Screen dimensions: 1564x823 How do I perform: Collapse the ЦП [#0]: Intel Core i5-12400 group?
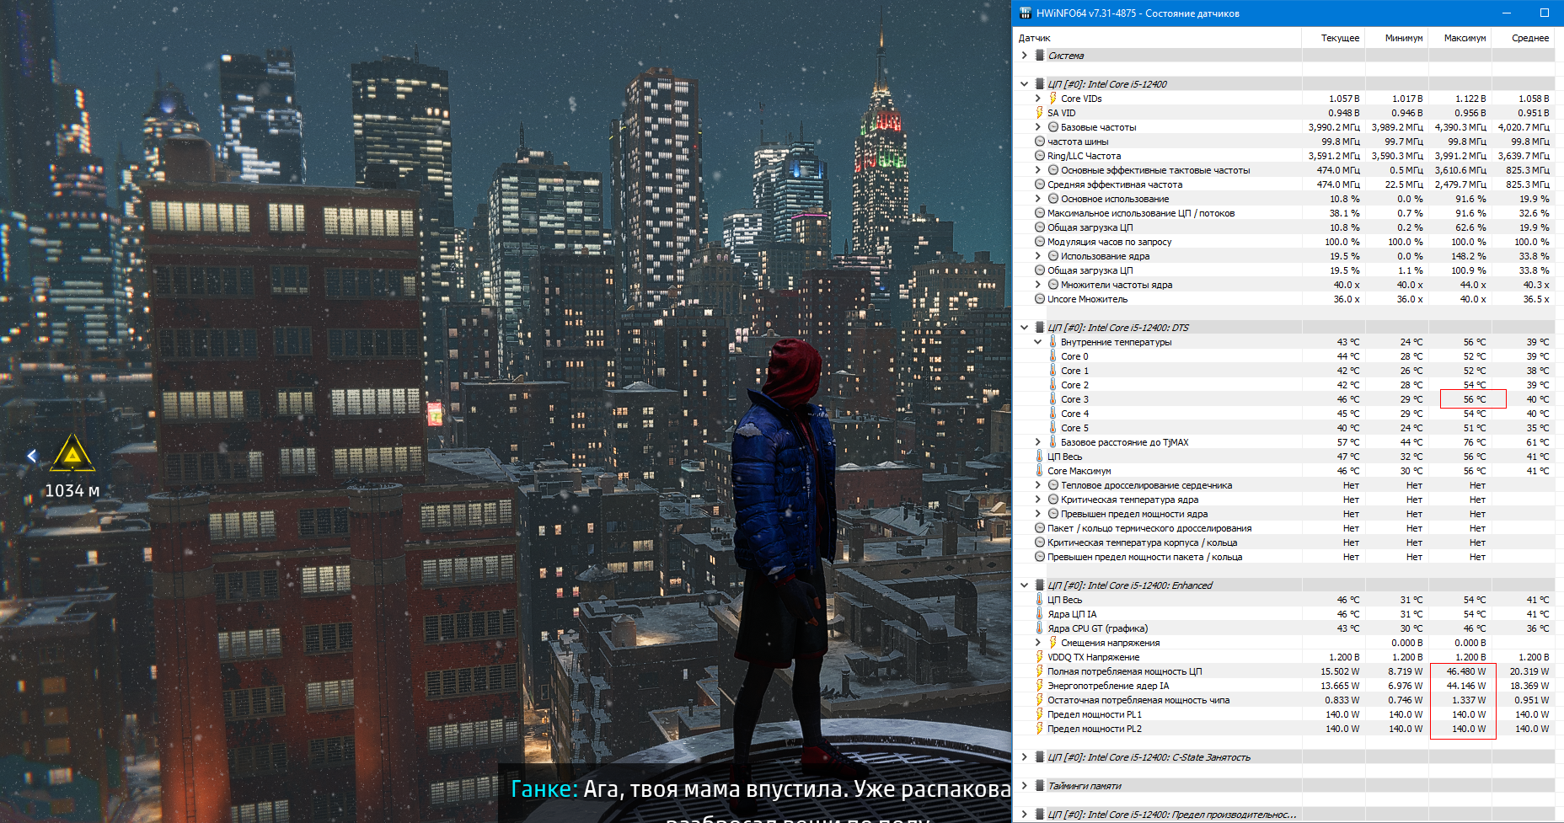[1025, 84]
